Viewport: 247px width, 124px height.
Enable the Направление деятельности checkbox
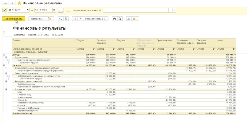click(69, 10)
